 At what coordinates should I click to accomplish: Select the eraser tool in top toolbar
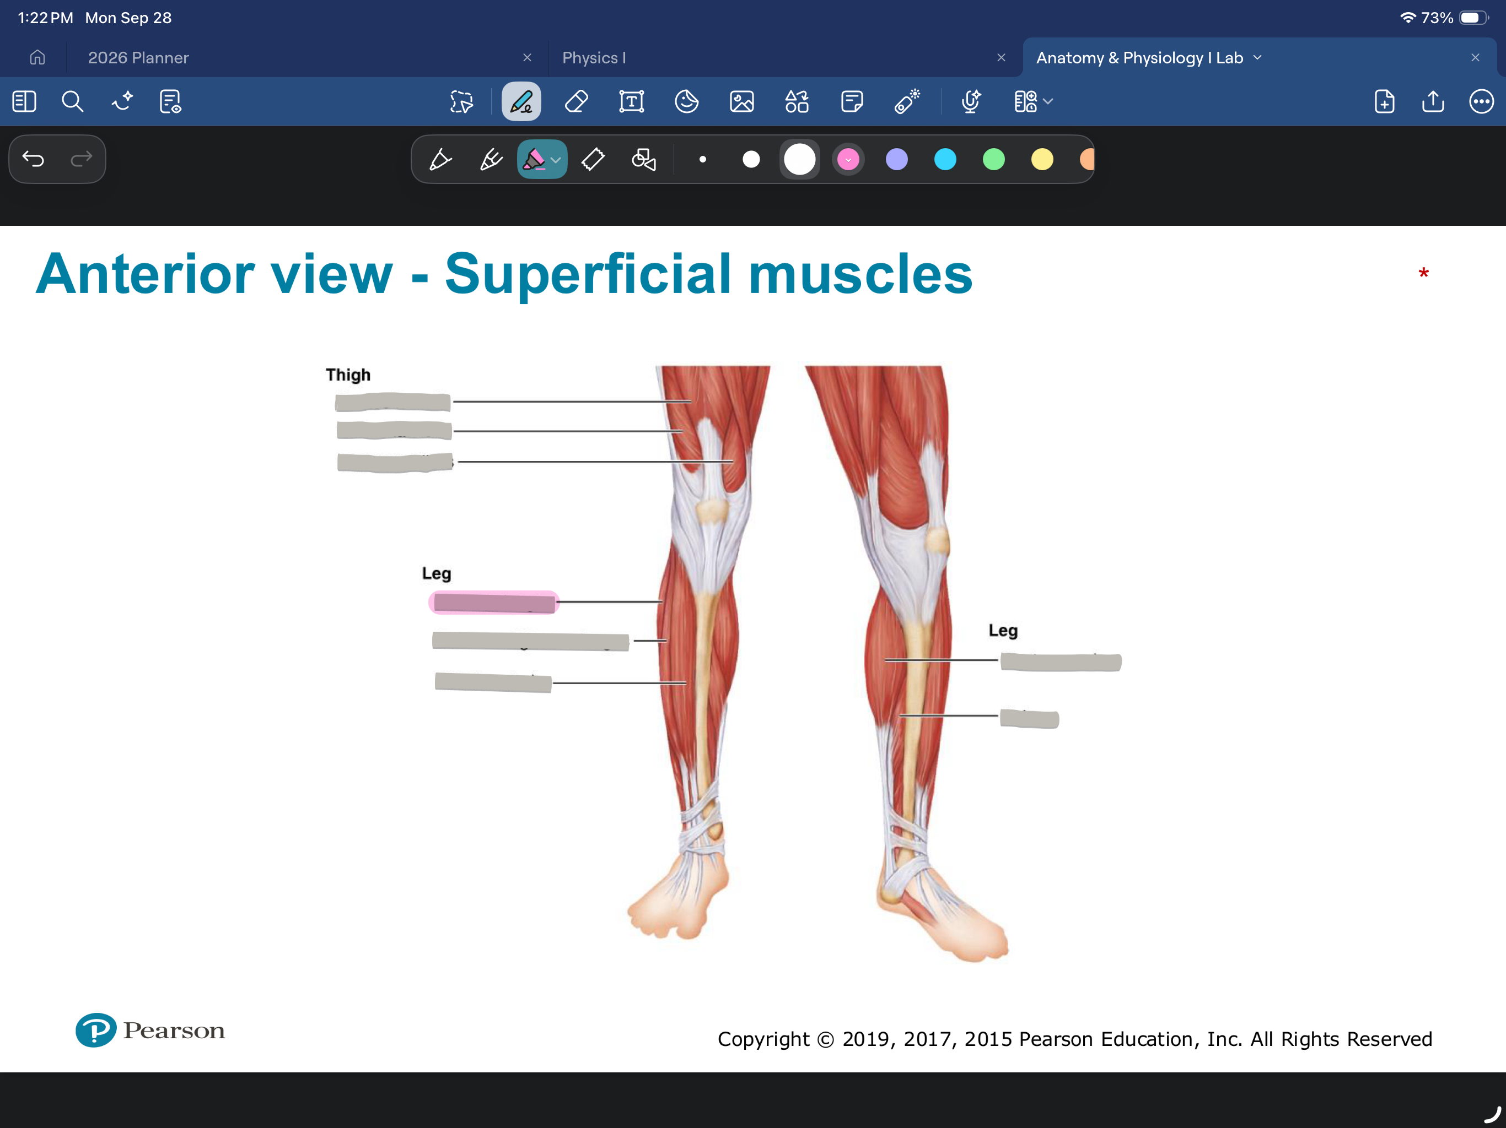point(577,102)
